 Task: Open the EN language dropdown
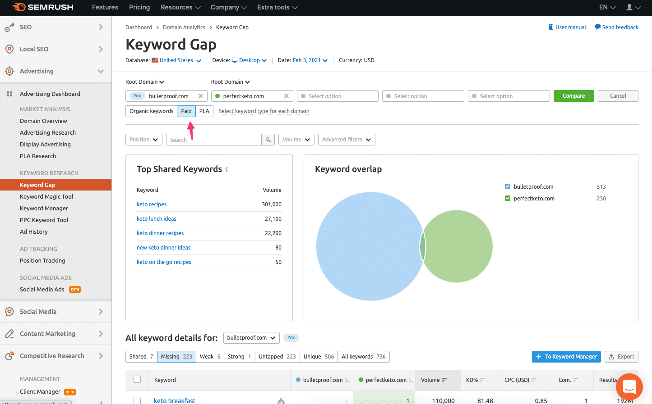click(607, 7)
